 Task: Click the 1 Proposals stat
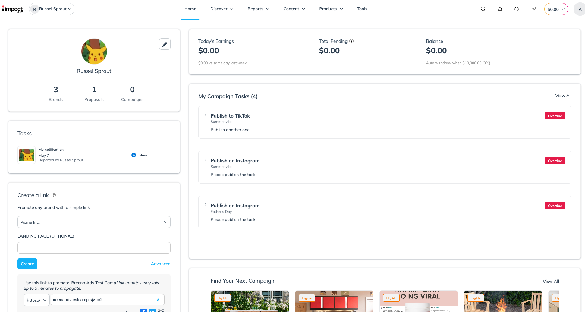(x=94, y=93)
